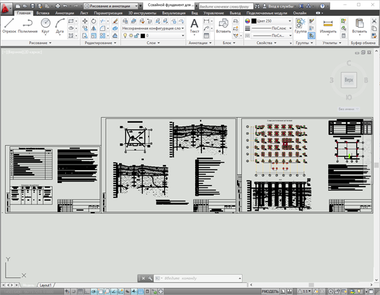Toggle РМОДЕЛЬ model space button
Viewport: 380px width, 295px height.
[x=270, y=291]
